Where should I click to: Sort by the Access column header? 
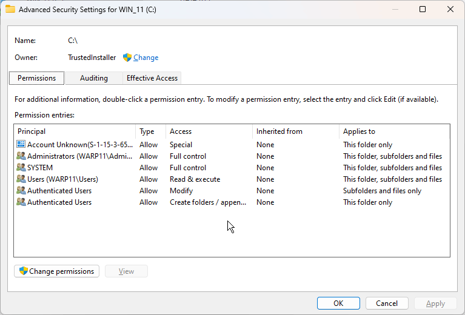tap(209, 131)
